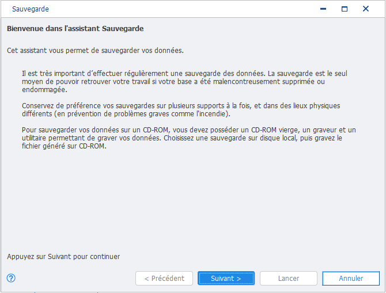The height and width of the screenshot is (293, 386).
Task: Click the paragraph starting Pour sauvegarder vos données
Action: (x=189, y=138)
